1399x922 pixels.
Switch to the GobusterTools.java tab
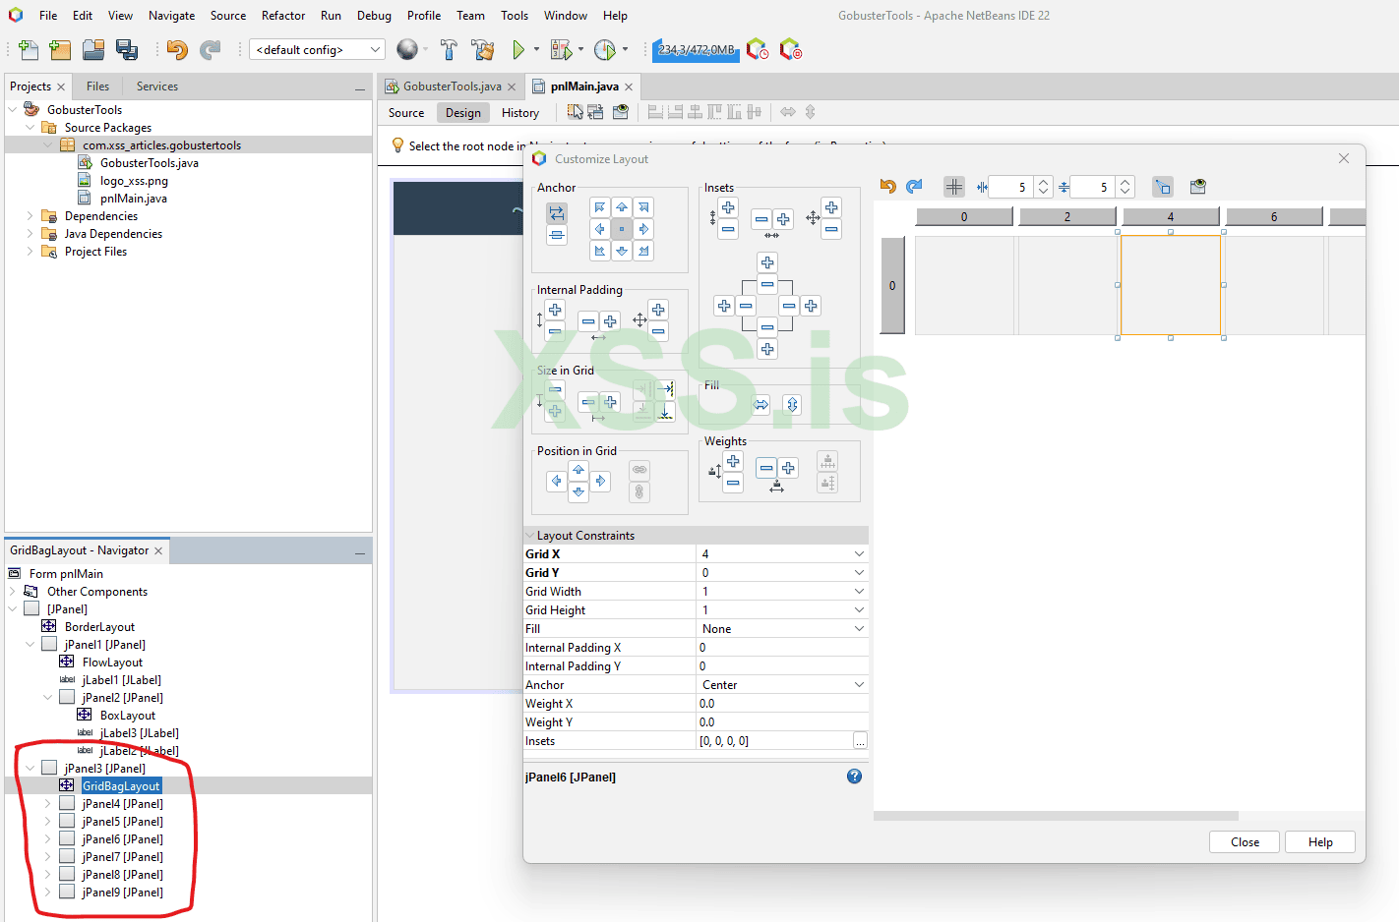click(x=452, y=86)
